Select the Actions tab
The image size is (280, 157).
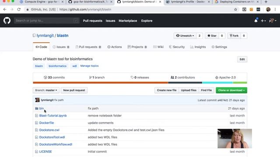(x=115, y=47)
